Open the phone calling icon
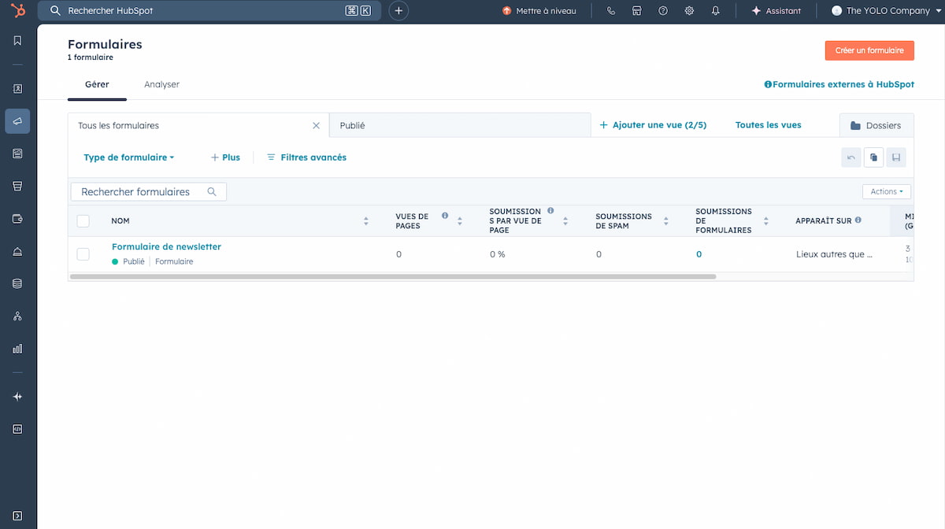Screen dimensions: 945x529 pos(611,11)
